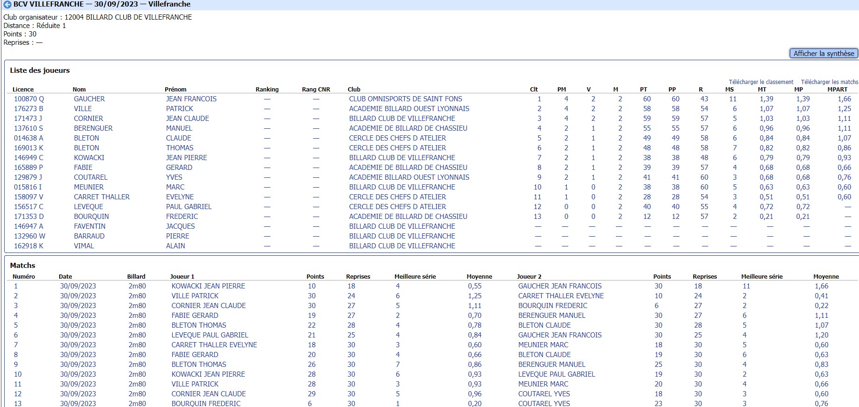
Task: Click the blue back arrow icon
Action: (7, 4)
